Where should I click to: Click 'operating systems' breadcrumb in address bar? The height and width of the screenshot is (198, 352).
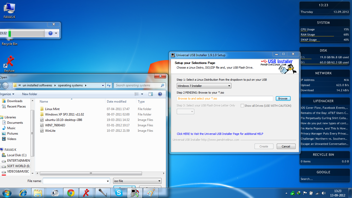pyautogui.click(x=70, y=85)
